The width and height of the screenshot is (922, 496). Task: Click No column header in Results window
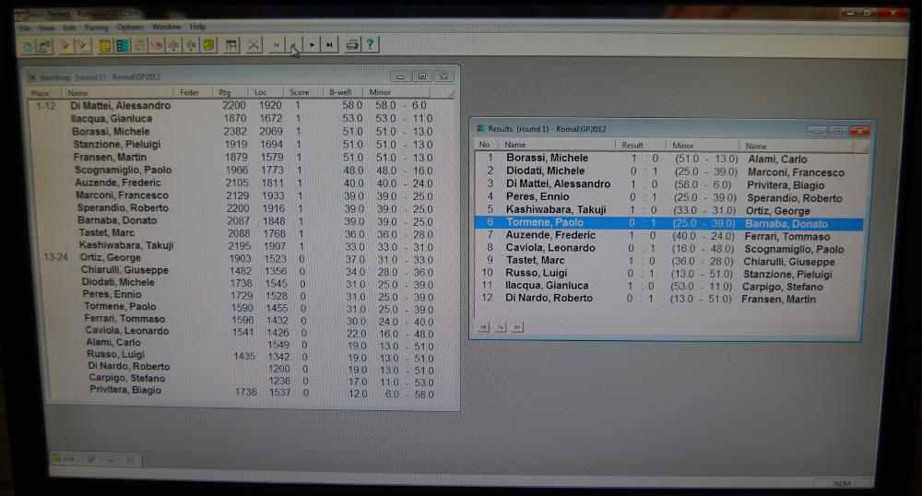point(485,145)
